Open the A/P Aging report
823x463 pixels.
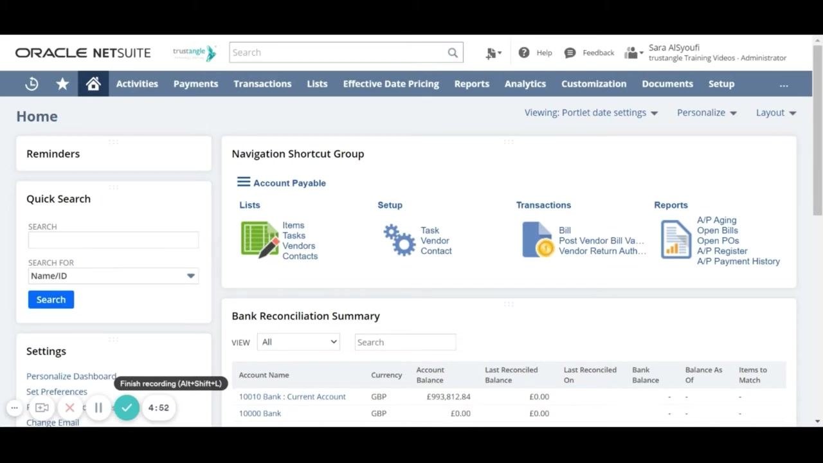(717, 220)
